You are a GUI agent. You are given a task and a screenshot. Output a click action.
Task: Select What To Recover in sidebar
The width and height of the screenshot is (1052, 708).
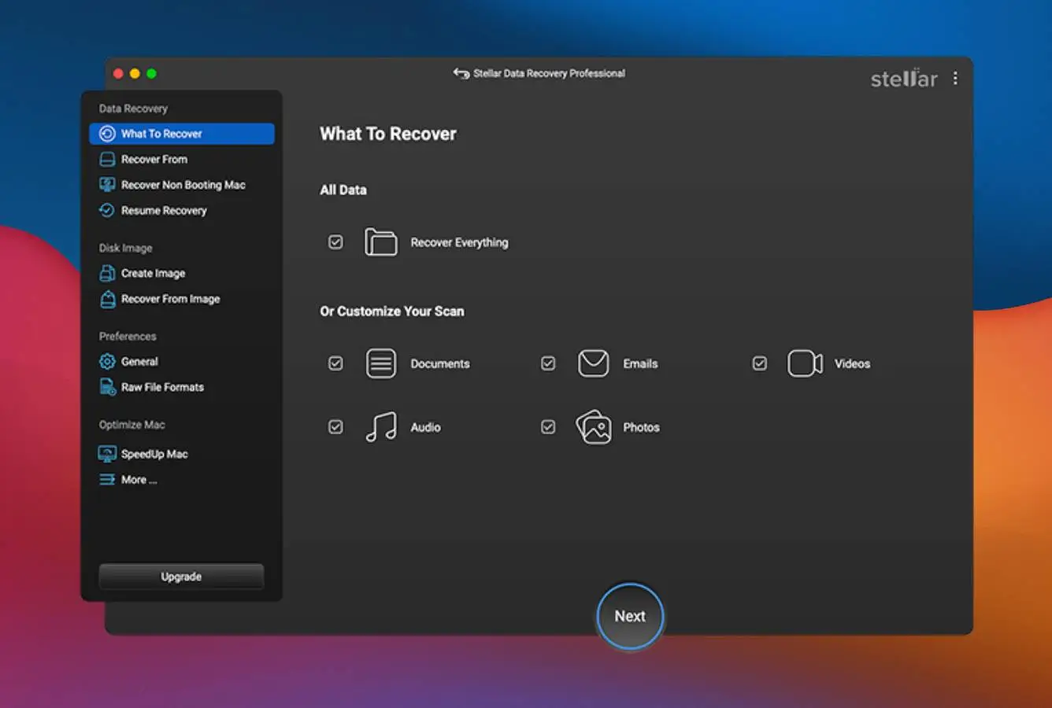coord(182,134)
